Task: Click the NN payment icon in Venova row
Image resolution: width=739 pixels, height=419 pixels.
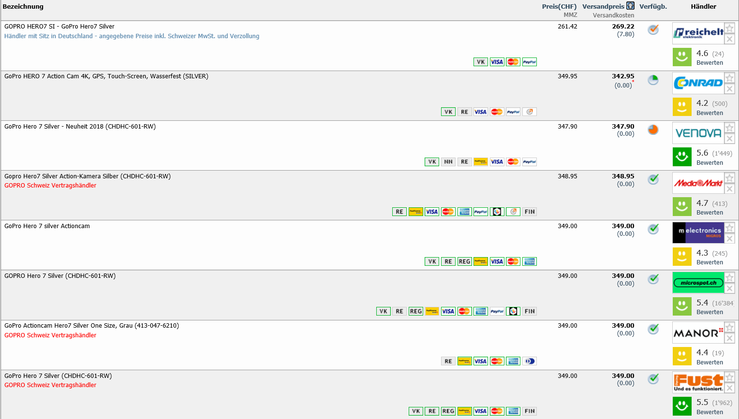Action: point(448,162)
